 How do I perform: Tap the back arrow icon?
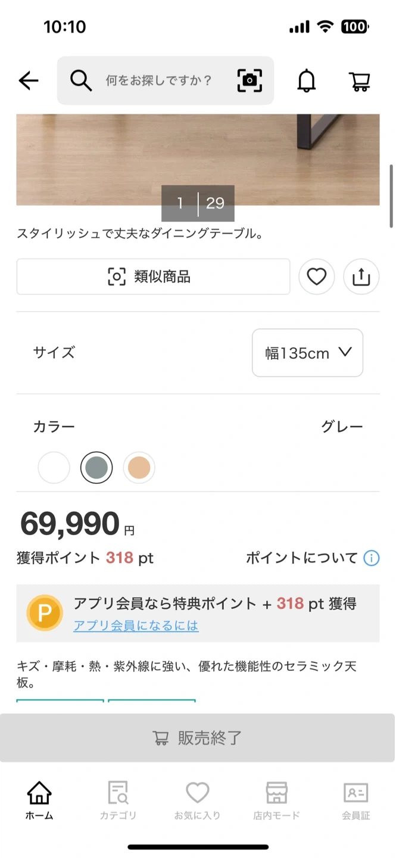coord(29,80)
